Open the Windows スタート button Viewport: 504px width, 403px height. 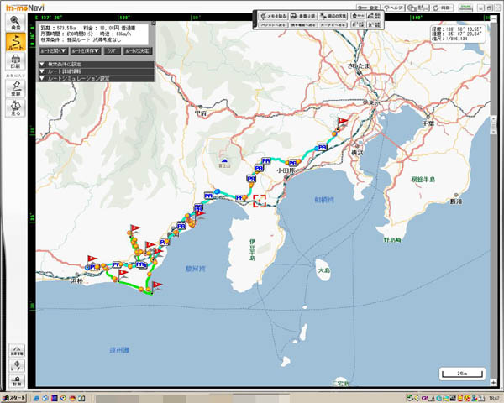click(x=14, y=396)
